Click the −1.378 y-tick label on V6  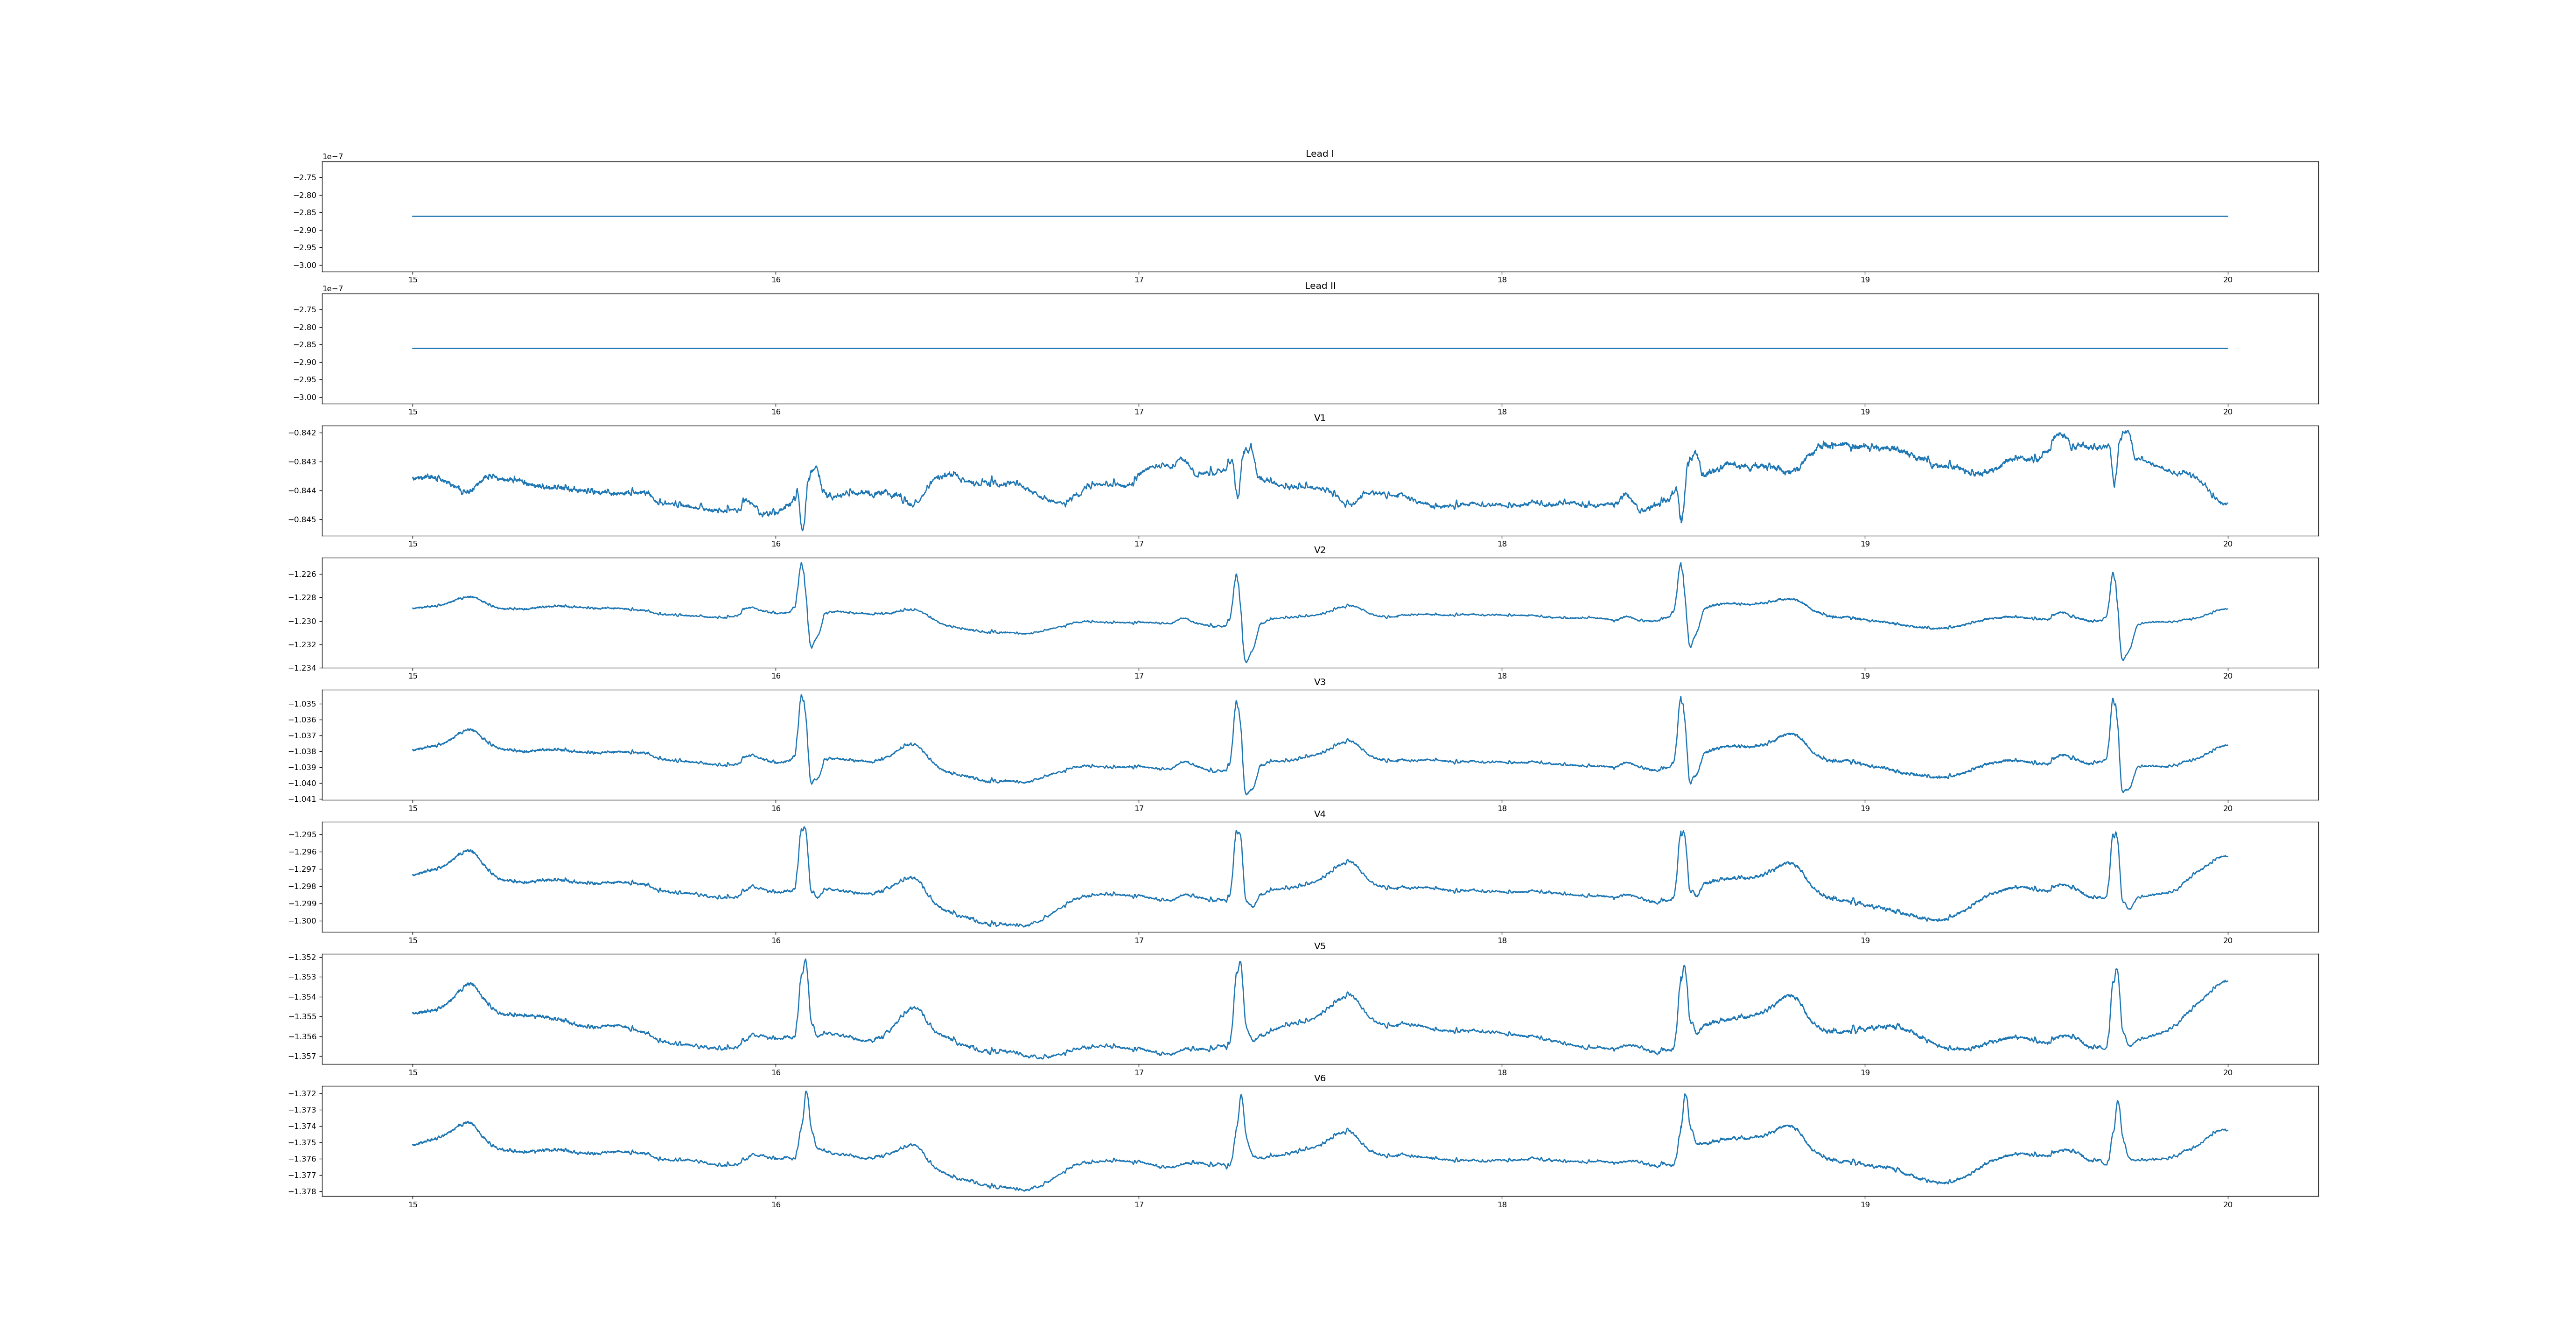303,1192
